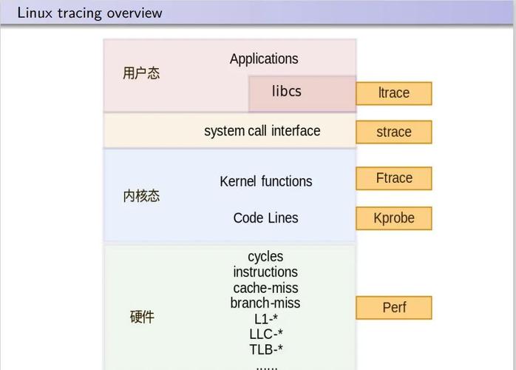
Task: Click the instructions entry
Action: (265, 272)
